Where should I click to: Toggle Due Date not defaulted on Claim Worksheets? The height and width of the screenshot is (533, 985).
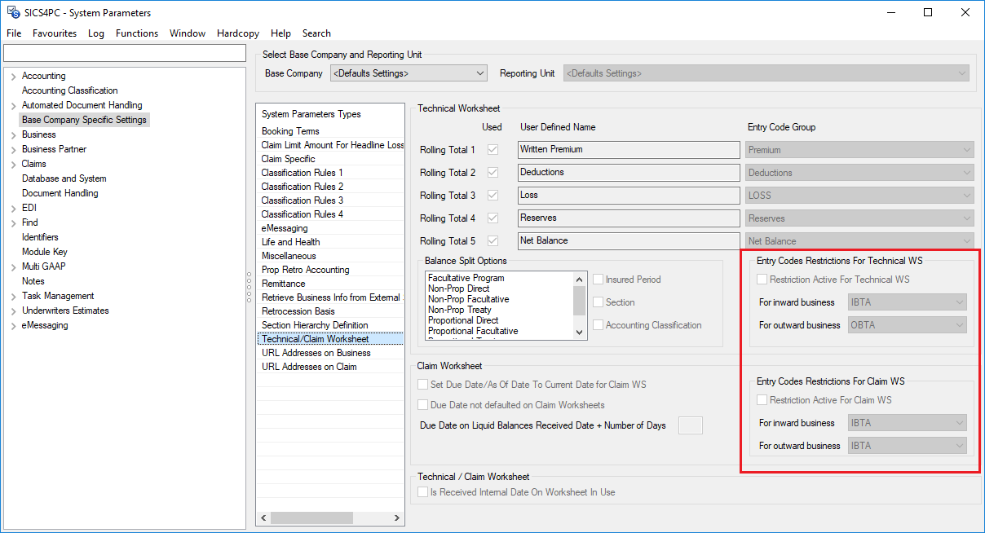tap(422, 405)
